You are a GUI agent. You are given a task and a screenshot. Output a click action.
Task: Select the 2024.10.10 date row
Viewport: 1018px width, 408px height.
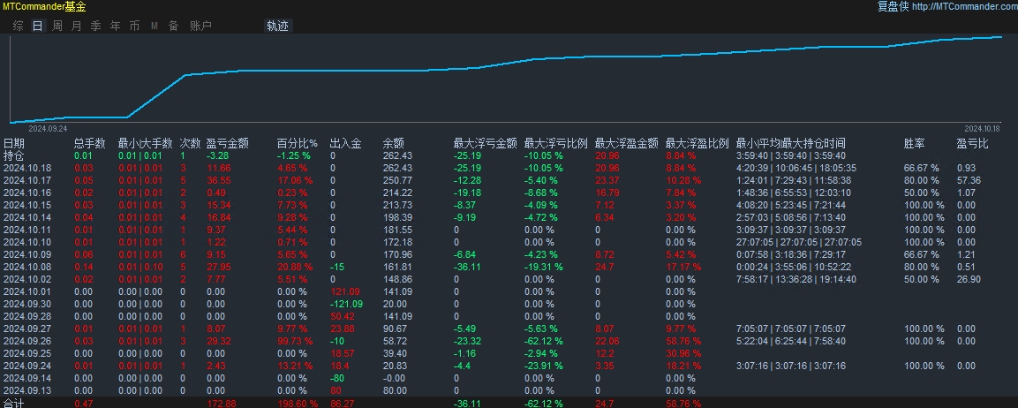[x=509, y=242]
